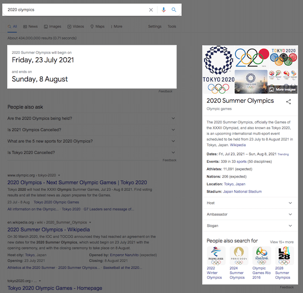Screen dimensions: 303x293
Task: Click the Japan National Stadium link
Action: pos(242,192)
